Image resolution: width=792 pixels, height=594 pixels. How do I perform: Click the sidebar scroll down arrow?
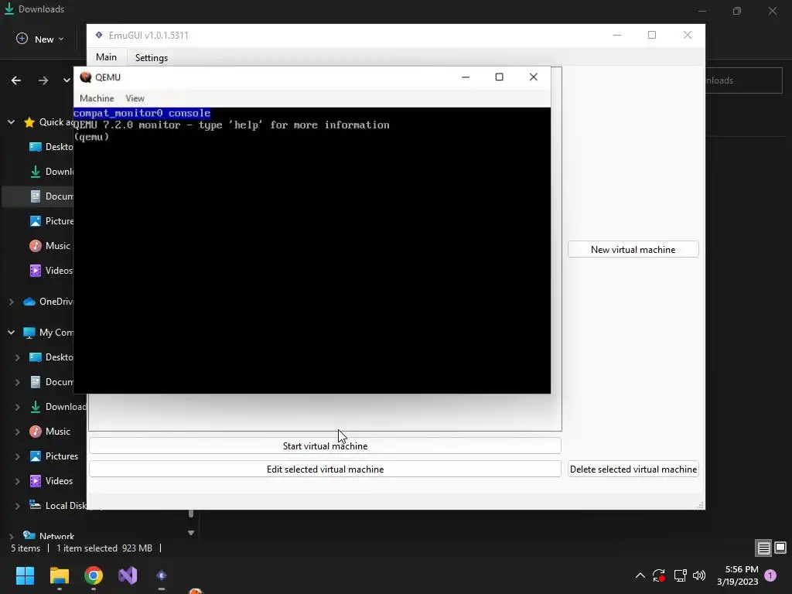point(191,533)
